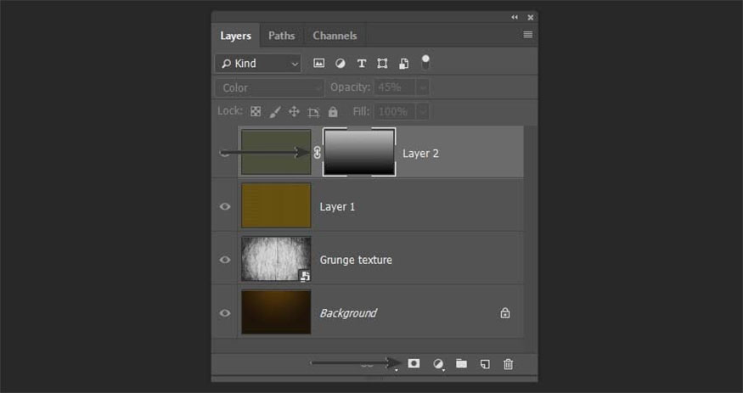Click the "Fill:" label
Viewport: 743px width, 393px height.
click(361, 112)
